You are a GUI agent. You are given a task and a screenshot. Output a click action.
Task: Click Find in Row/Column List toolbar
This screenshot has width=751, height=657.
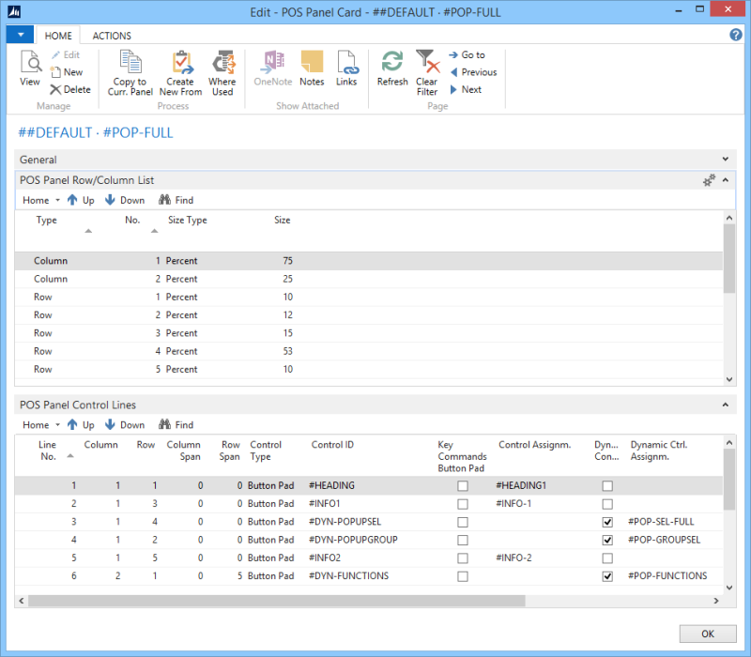click(x=176, y=200)
